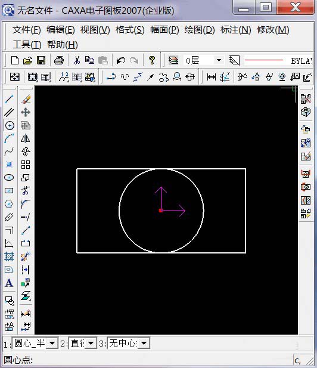This screenshot has width=317, height=368.
Task: Click the ellipse tool icon
Action: (x=9, y=178)
